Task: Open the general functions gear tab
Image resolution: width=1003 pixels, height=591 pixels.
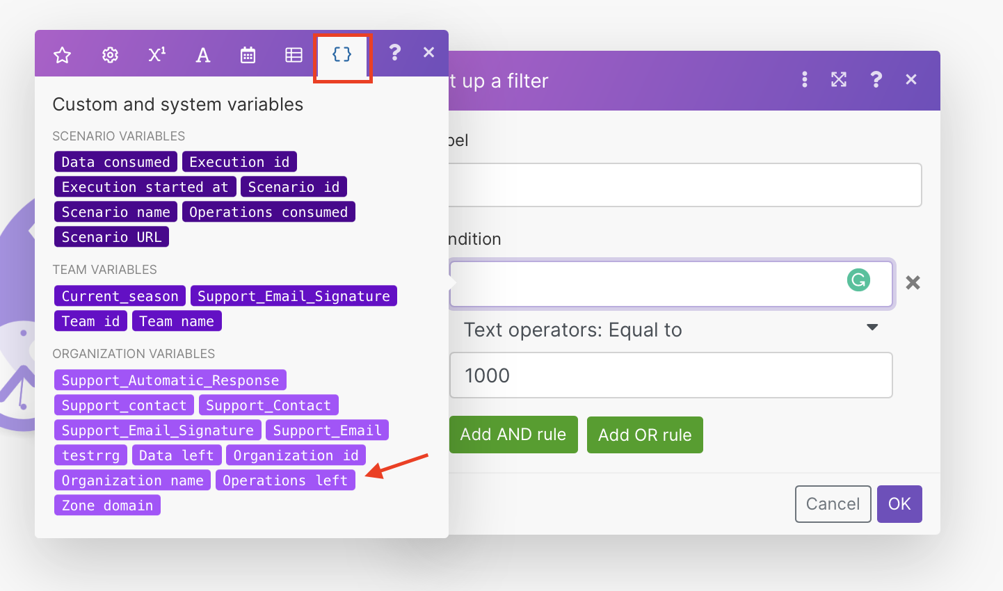Action: [x=110, y=55]
